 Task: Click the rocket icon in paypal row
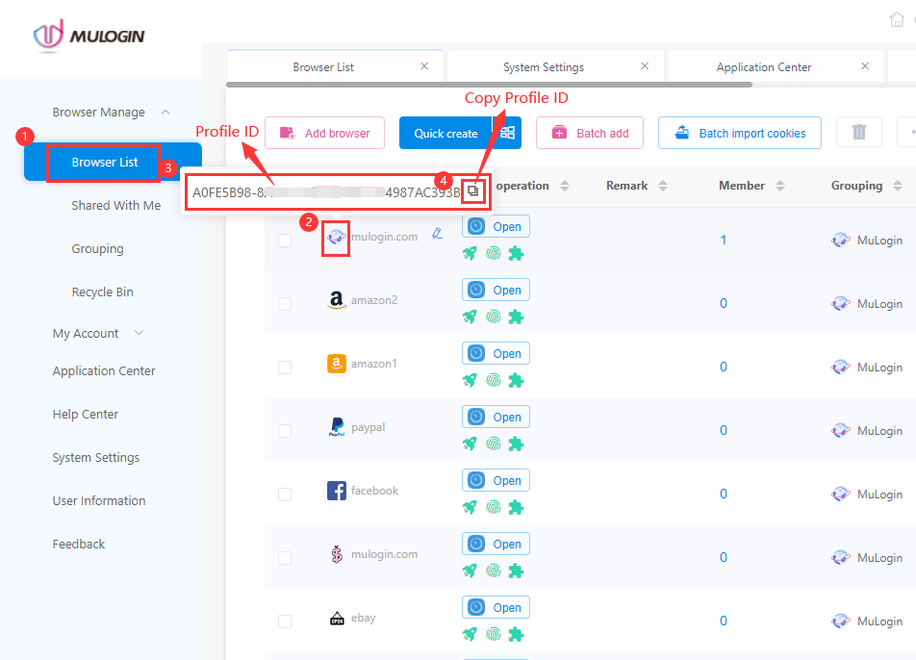pos(470,444)
